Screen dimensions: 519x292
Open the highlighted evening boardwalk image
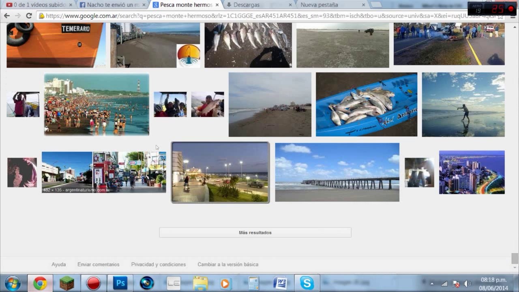pyautogui.click(x=220, y=172)
